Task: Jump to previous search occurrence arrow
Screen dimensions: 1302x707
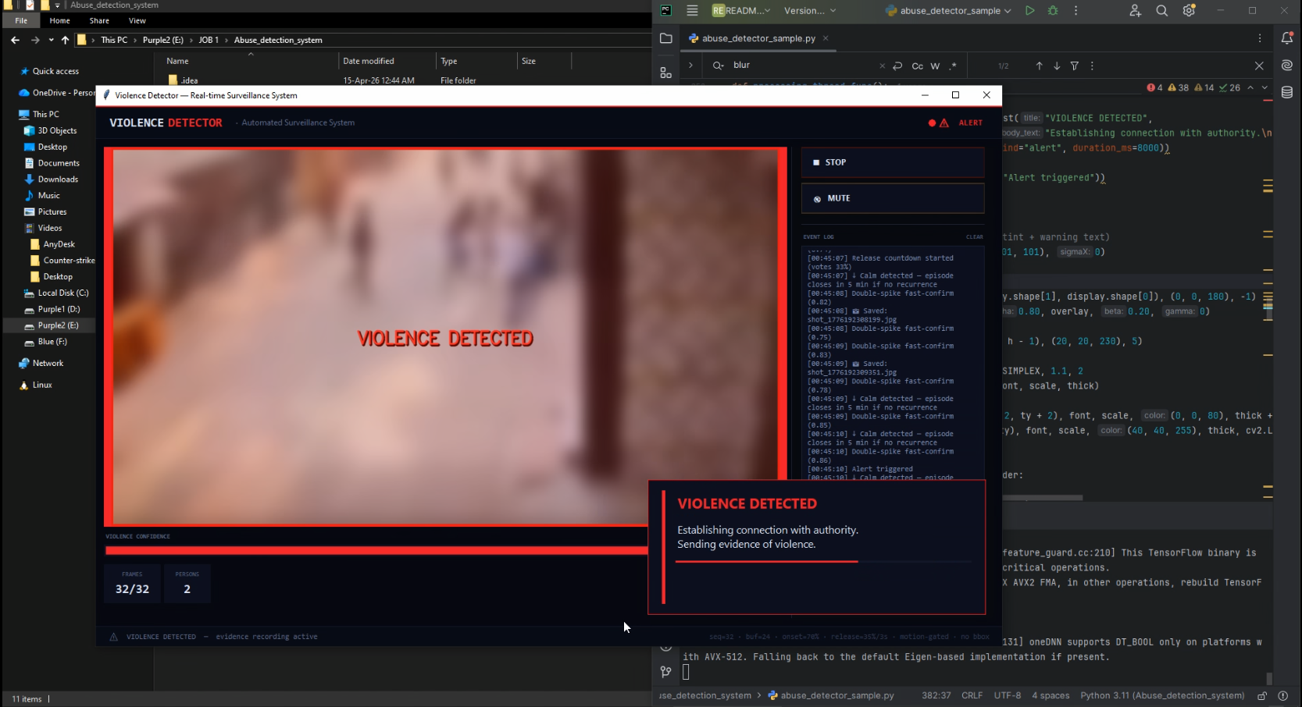Action: point(1039,66)
